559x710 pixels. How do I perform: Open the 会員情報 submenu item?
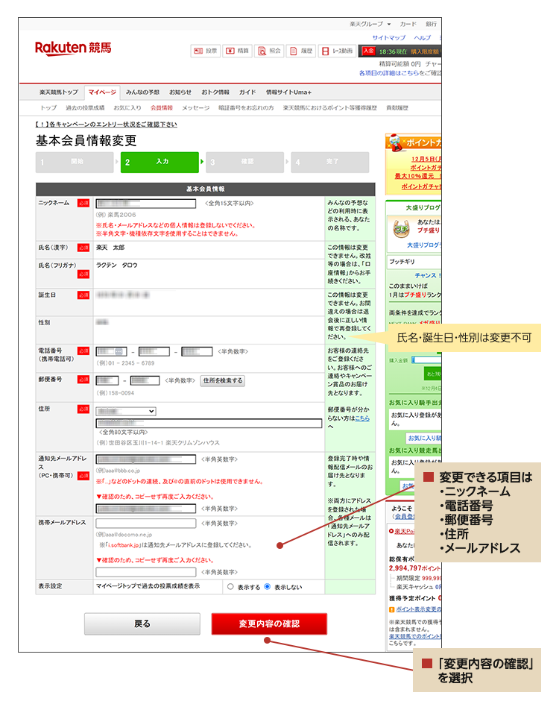pyautogui.click(x=162, y=107)
